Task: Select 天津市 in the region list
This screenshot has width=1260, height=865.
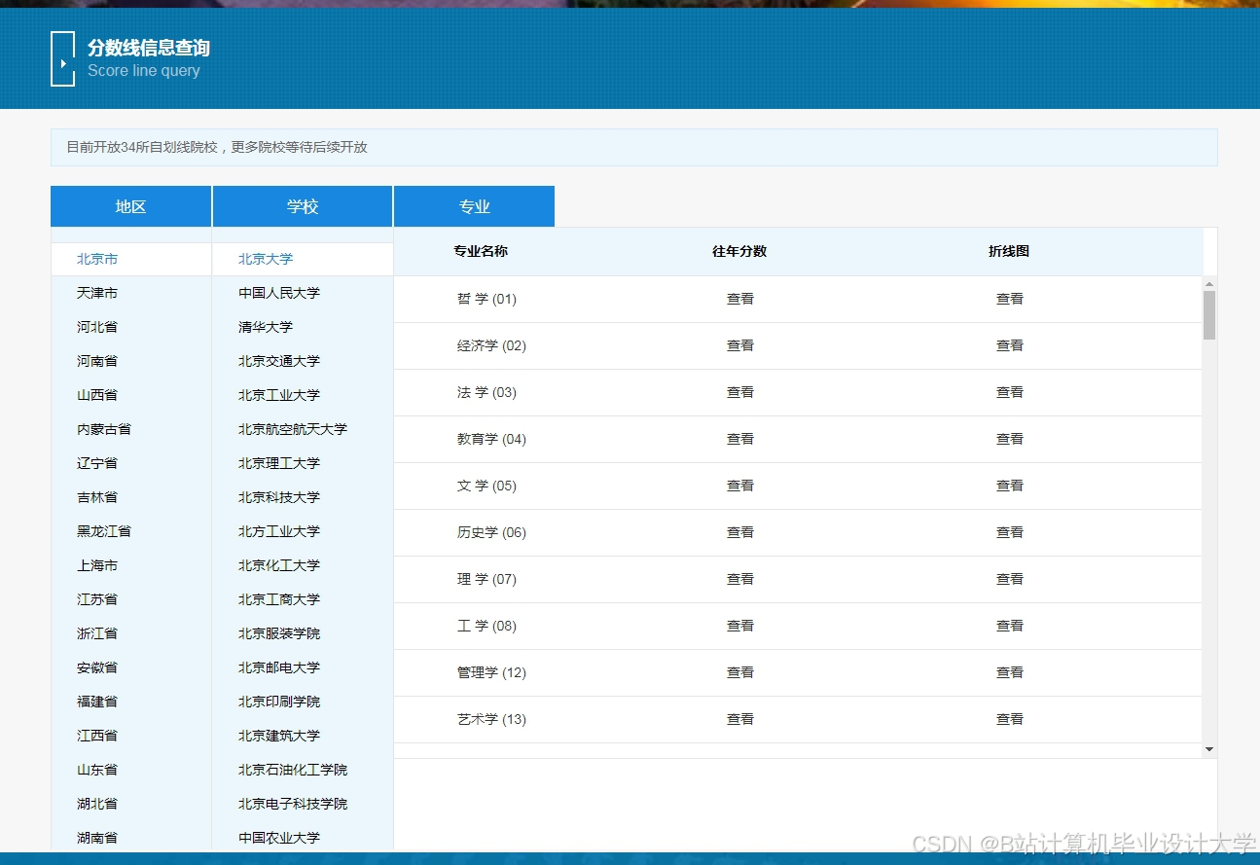Action: click(x=96, y=292)
